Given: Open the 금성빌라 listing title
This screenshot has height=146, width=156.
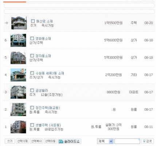Looking at the screenshot, I should (42, 91).
